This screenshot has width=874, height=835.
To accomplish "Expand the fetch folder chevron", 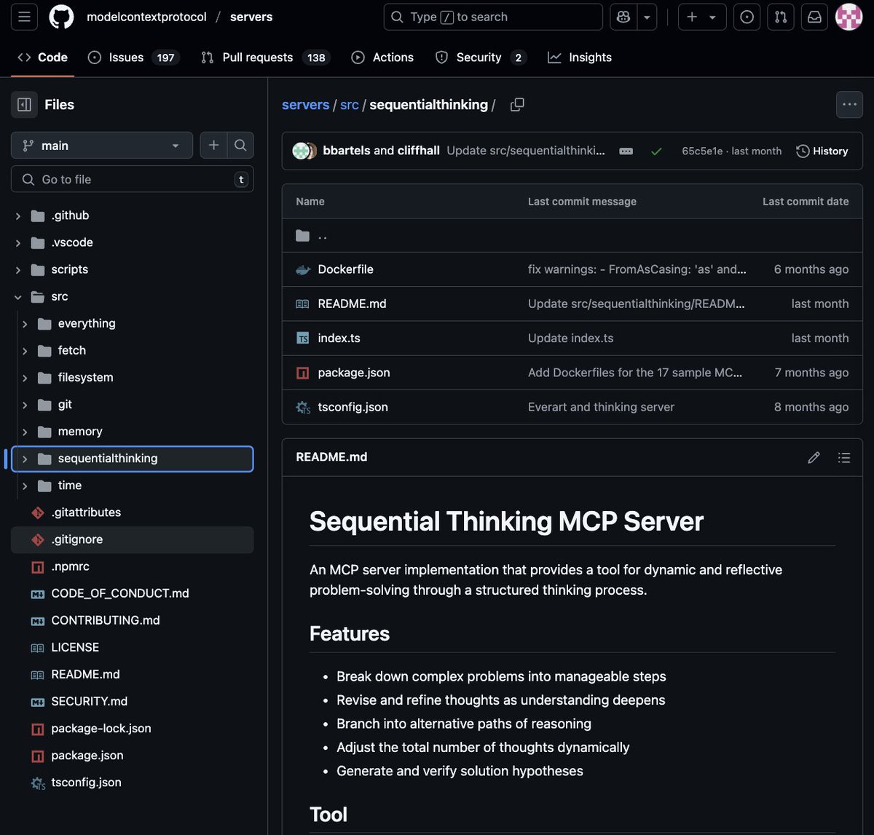I will pyautogui.click(x=25, y=351).
